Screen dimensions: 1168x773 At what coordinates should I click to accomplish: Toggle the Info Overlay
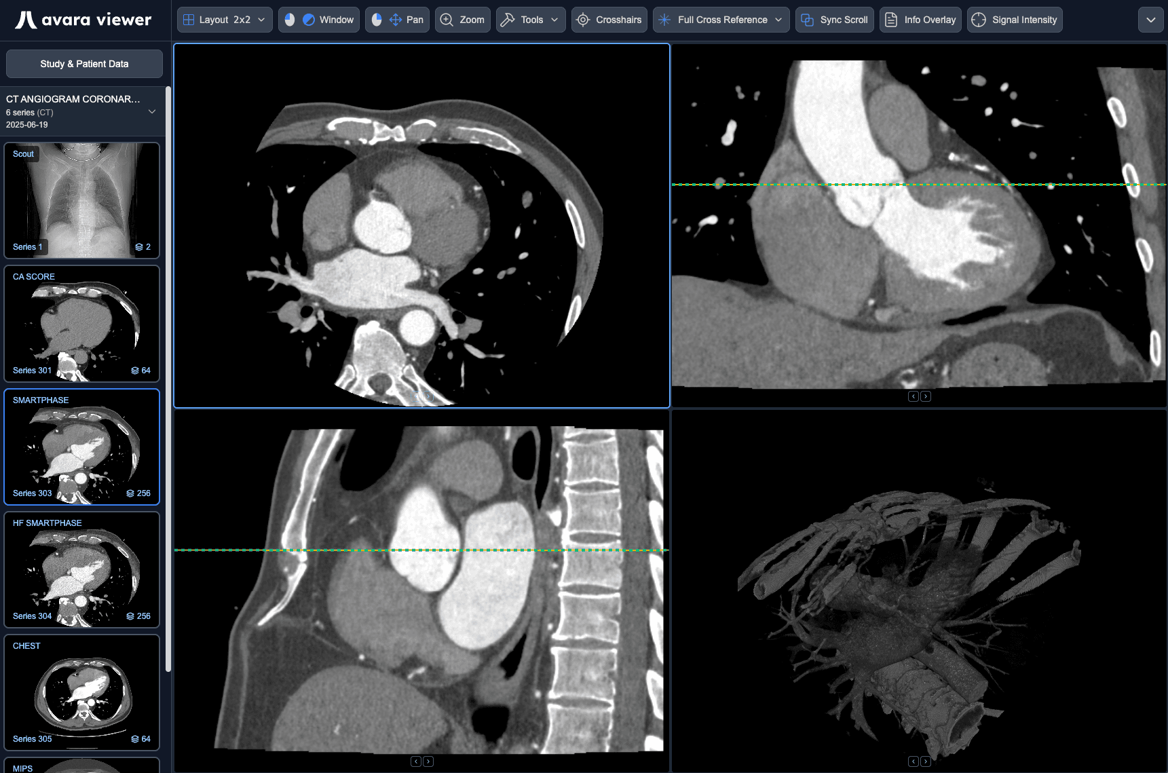coord(920,20)
